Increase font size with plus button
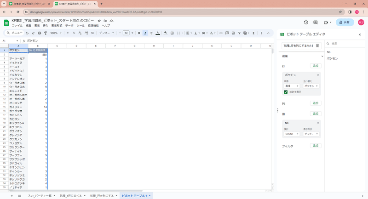 pos(132,33)
